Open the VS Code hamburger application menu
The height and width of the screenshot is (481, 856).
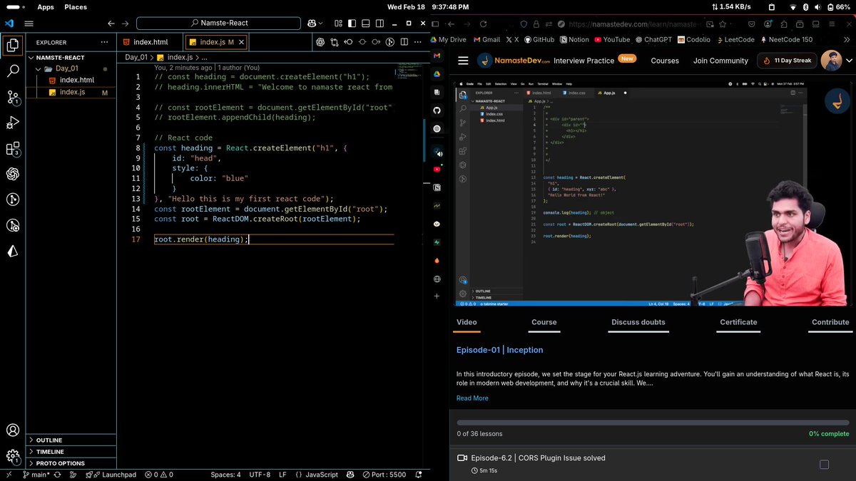coord(29,24)
